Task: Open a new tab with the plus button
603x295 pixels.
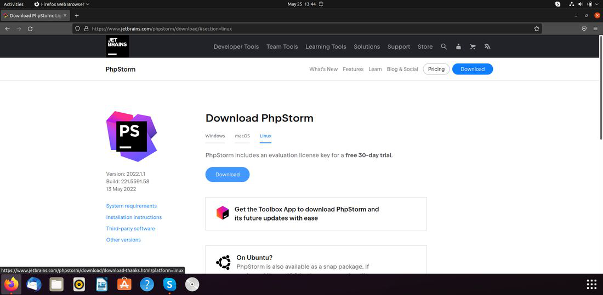Action: point(77,16)
